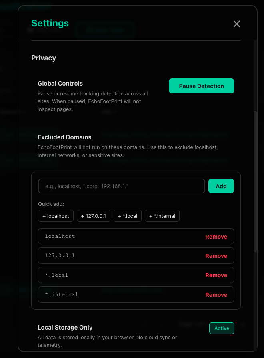Quick add 127.0.0.1 to excluded domains
The width and height of the screenshot is (264, 358).
click(x=93, y=216)
